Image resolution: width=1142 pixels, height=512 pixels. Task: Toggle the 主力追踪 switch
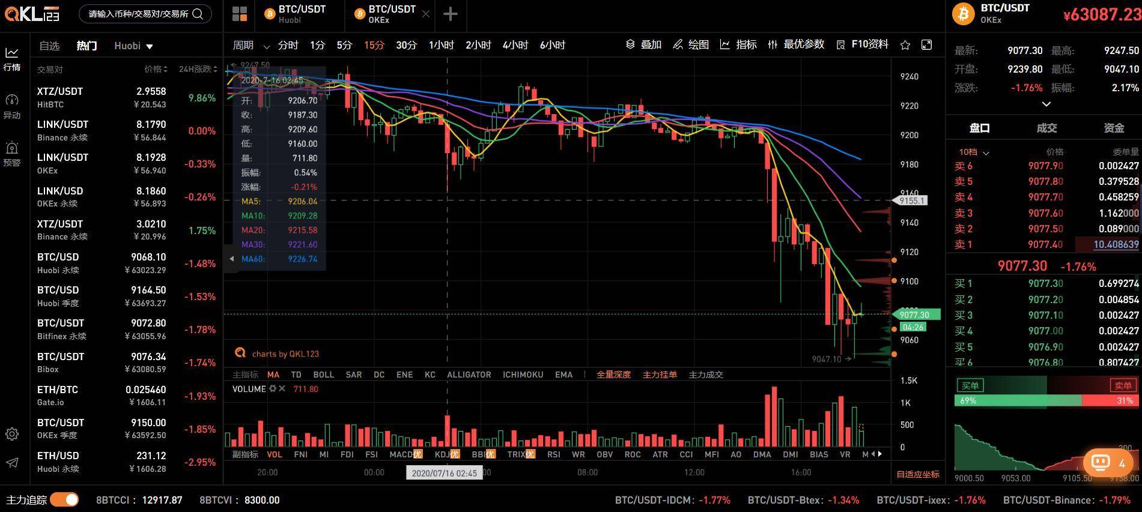point(64,500)
